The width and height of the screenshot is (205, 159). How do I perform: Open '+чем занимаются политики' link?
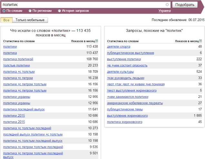(x=128, y=97)
